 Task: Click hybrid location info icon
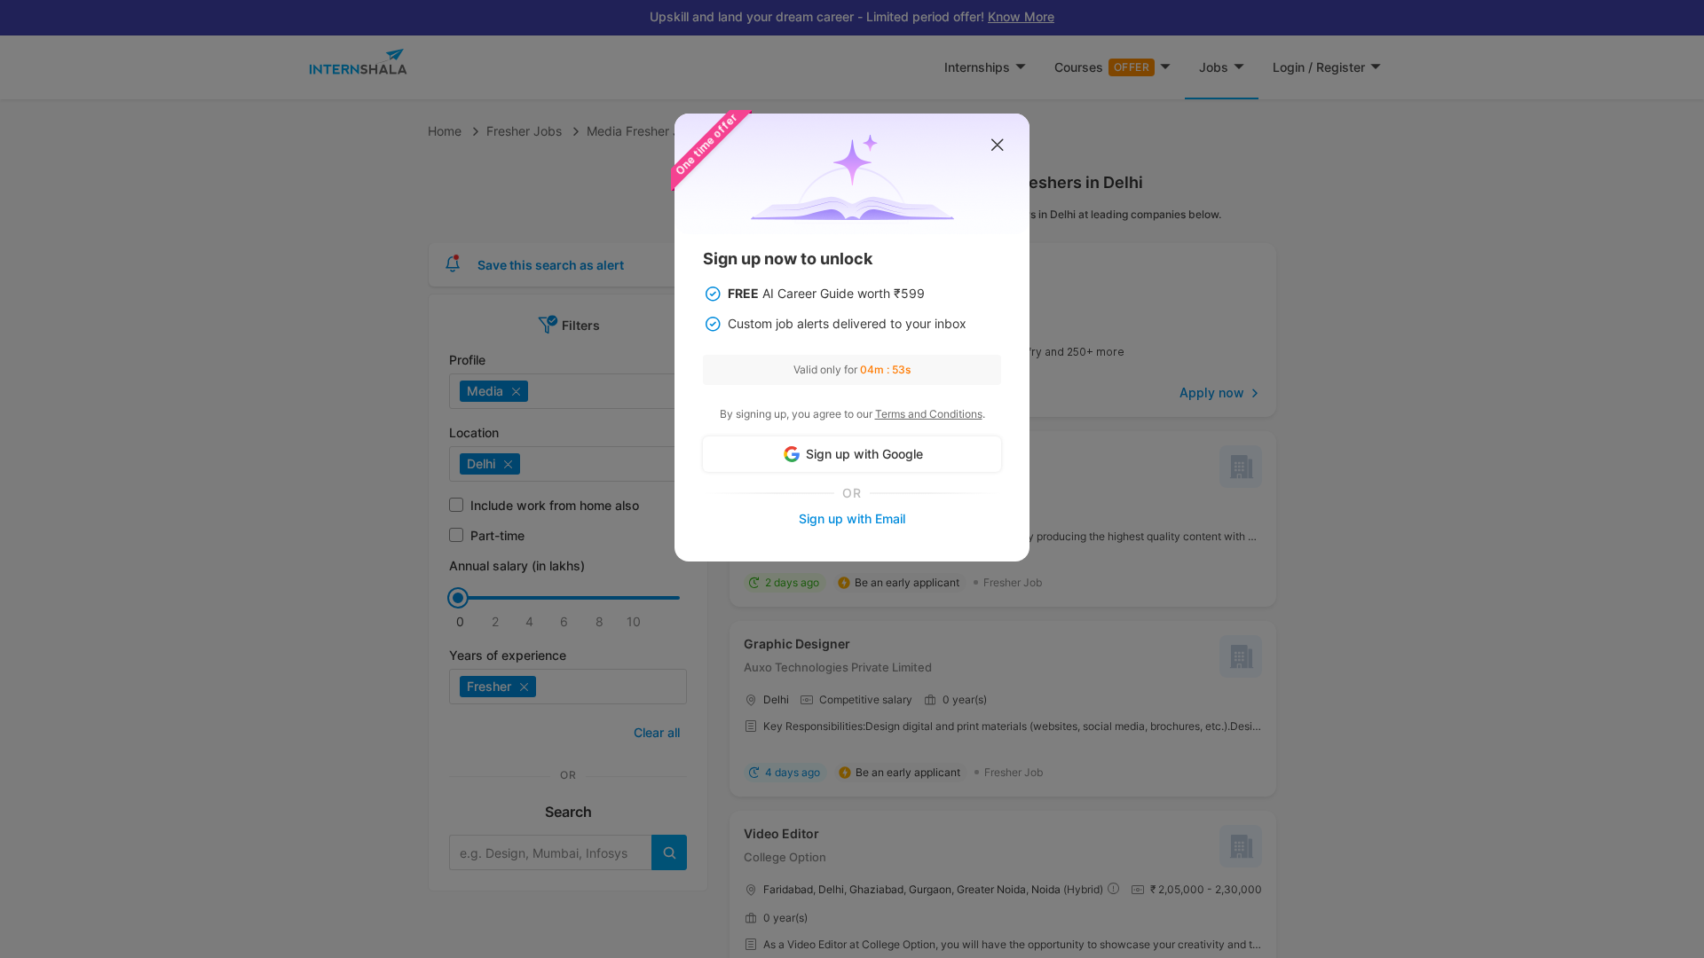pos(1113,889)
